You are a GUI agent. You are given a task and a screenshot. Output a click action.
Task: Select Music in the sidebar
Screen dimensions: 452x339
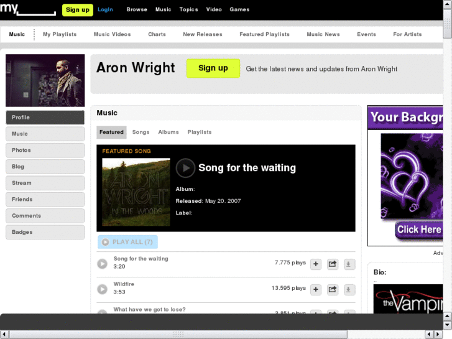[45, 134]
